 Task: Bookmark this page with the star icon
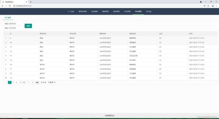[x=208, y=6]
